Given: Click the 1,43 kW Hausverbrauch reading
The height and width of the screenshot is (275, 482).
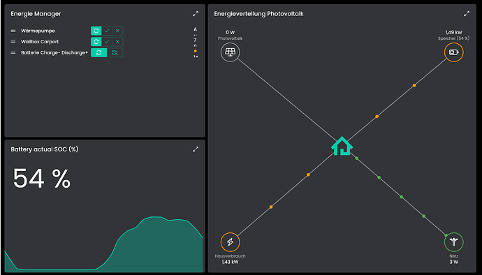Looking at the screenshot, I should [x=230, y=262].
